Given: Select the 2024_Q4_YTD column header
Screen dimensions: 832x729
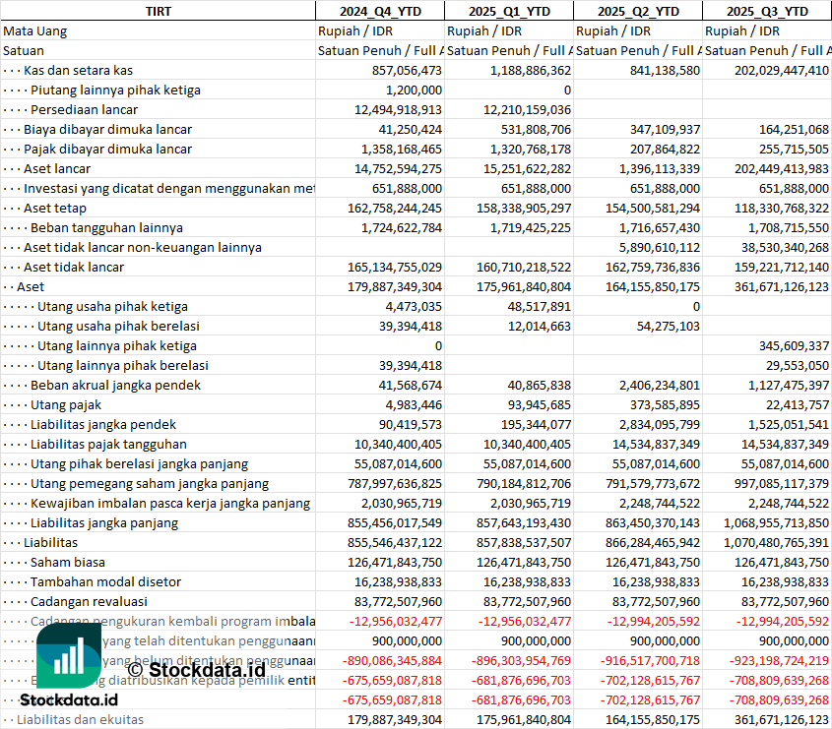Looking at the screenshot, I should point(379,11).
